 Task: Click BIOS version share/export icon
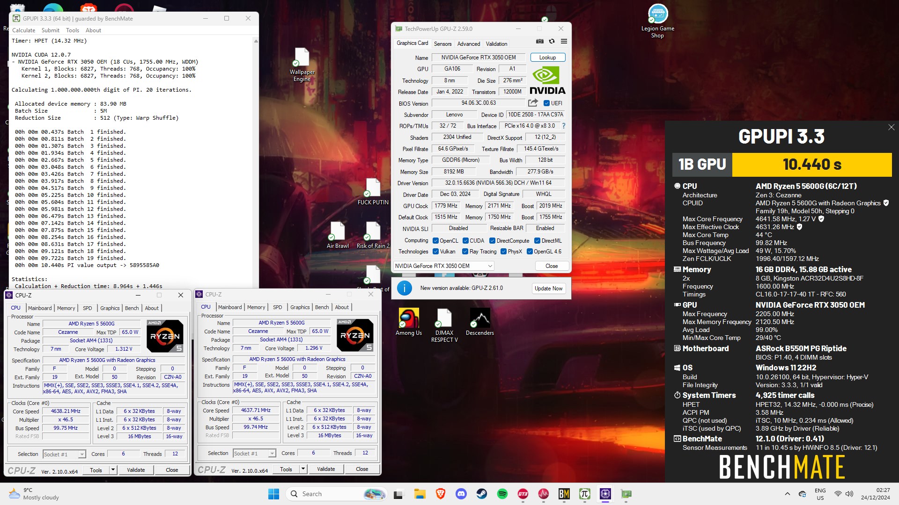point(533,103)
